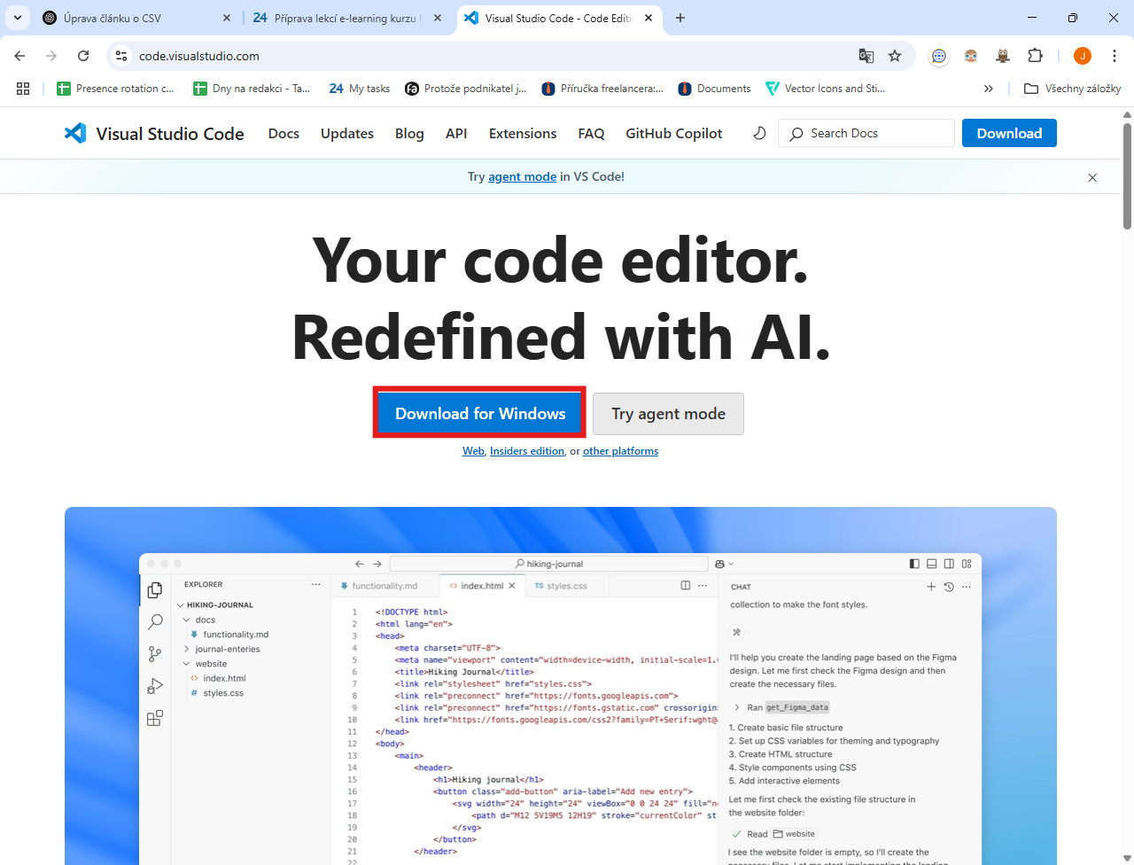Screen dimensions: 1134x865
Task: Click the owl extension icon in the toolbar
Action: click(x=1003, y=56)
